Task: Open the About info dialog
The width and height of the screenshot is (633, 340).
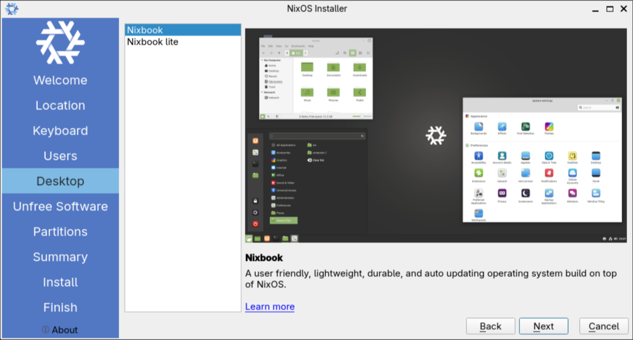Action: 60,330
